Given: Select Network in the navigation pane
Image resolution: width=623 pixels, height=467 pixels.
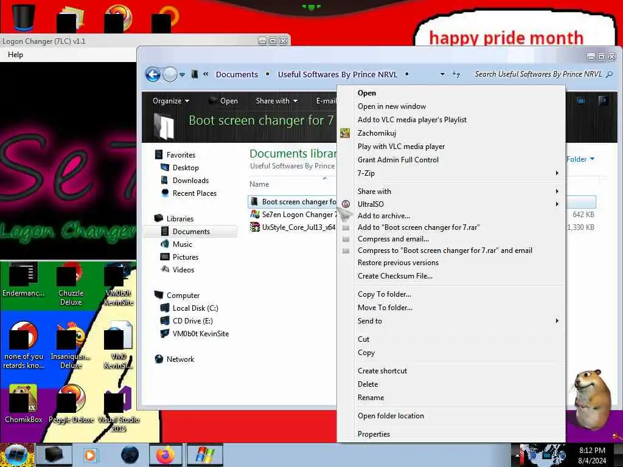Looking at the screenshot, I should click(x=175, y=359).
